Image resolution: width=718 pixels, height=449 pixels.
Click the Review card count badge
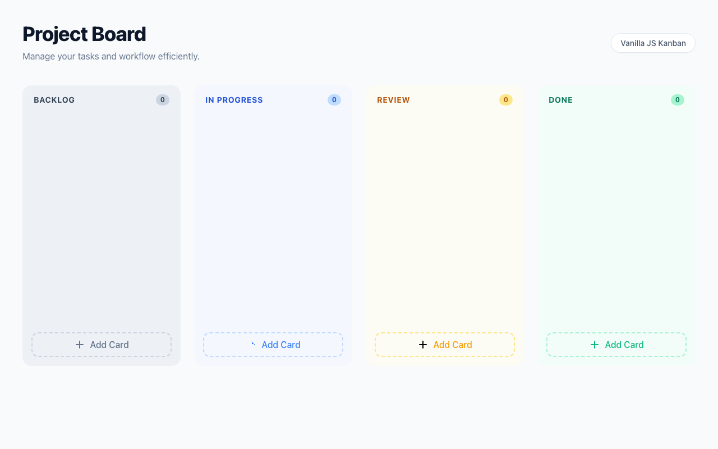pyautogui.click(x=506, y=100)
